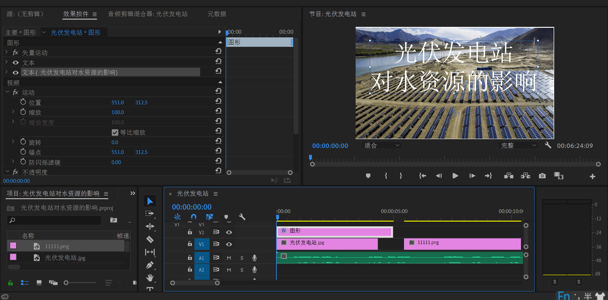The width and height of the screenshot is (608, 300).
Task: Expand the 矢量运动 effect properties
Action: click(x=7, y=52)
